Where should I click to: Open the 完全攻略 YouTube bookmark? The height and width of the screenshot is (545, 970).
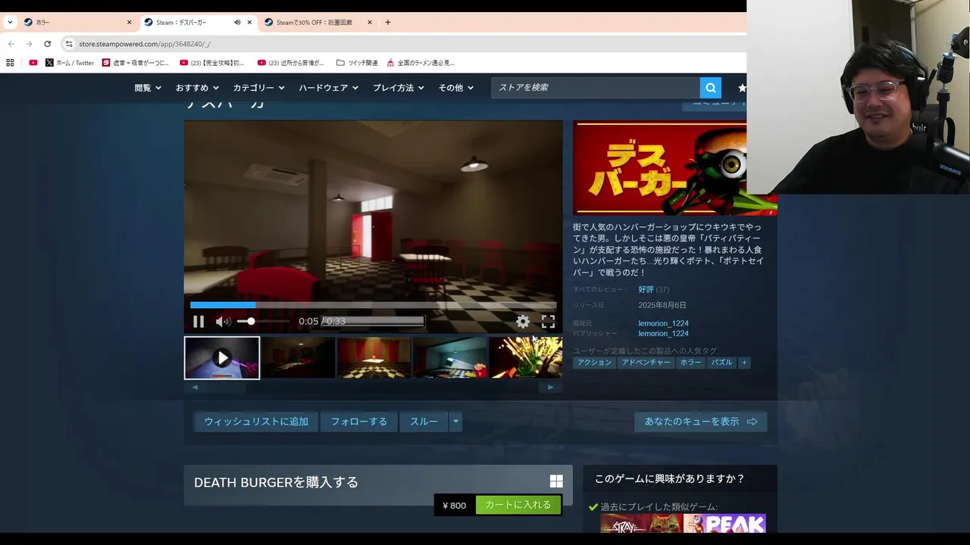coord(212,63)
